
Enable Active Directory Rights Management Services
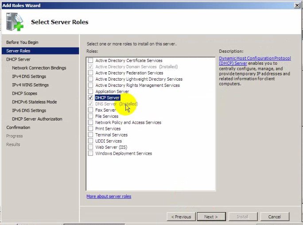click(90, 85)
